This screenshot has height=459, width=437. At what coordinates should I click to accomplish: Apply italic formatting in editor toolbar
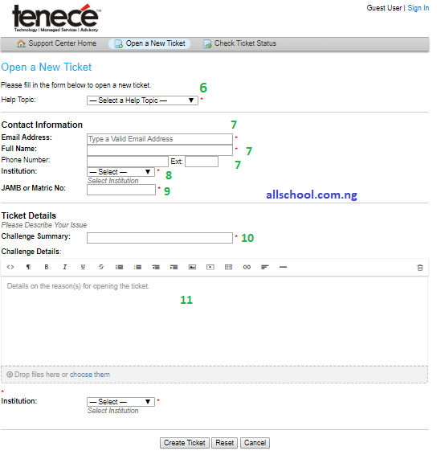(x=64, y=267)
